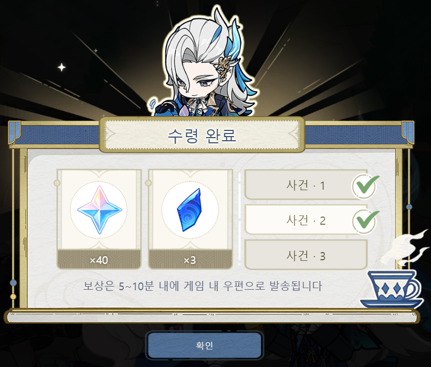Click the white sparkle star in background

coord(61,67)
